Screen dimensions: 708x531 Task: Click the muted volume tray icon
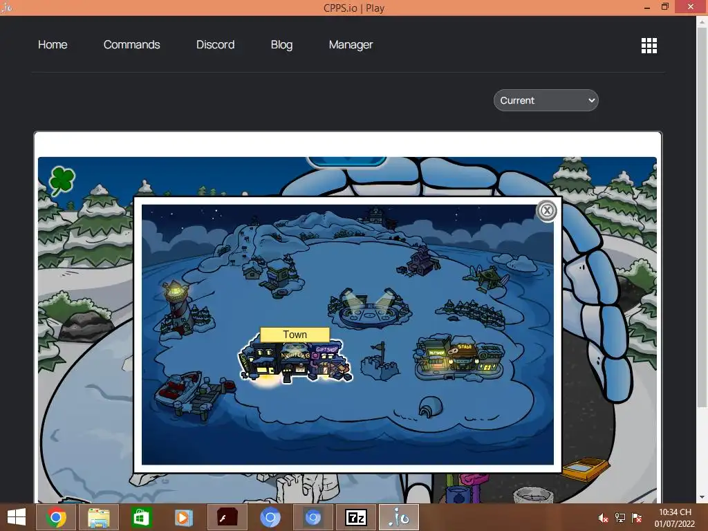(x=603, y=518)
